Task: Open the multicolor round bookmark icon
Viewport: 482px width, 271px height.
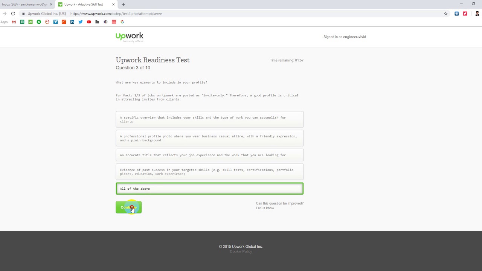Action: [105, 22]
